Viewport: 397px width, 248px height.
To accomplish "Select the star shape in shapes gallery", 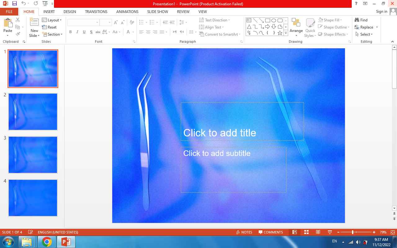I will click(280, 33).
